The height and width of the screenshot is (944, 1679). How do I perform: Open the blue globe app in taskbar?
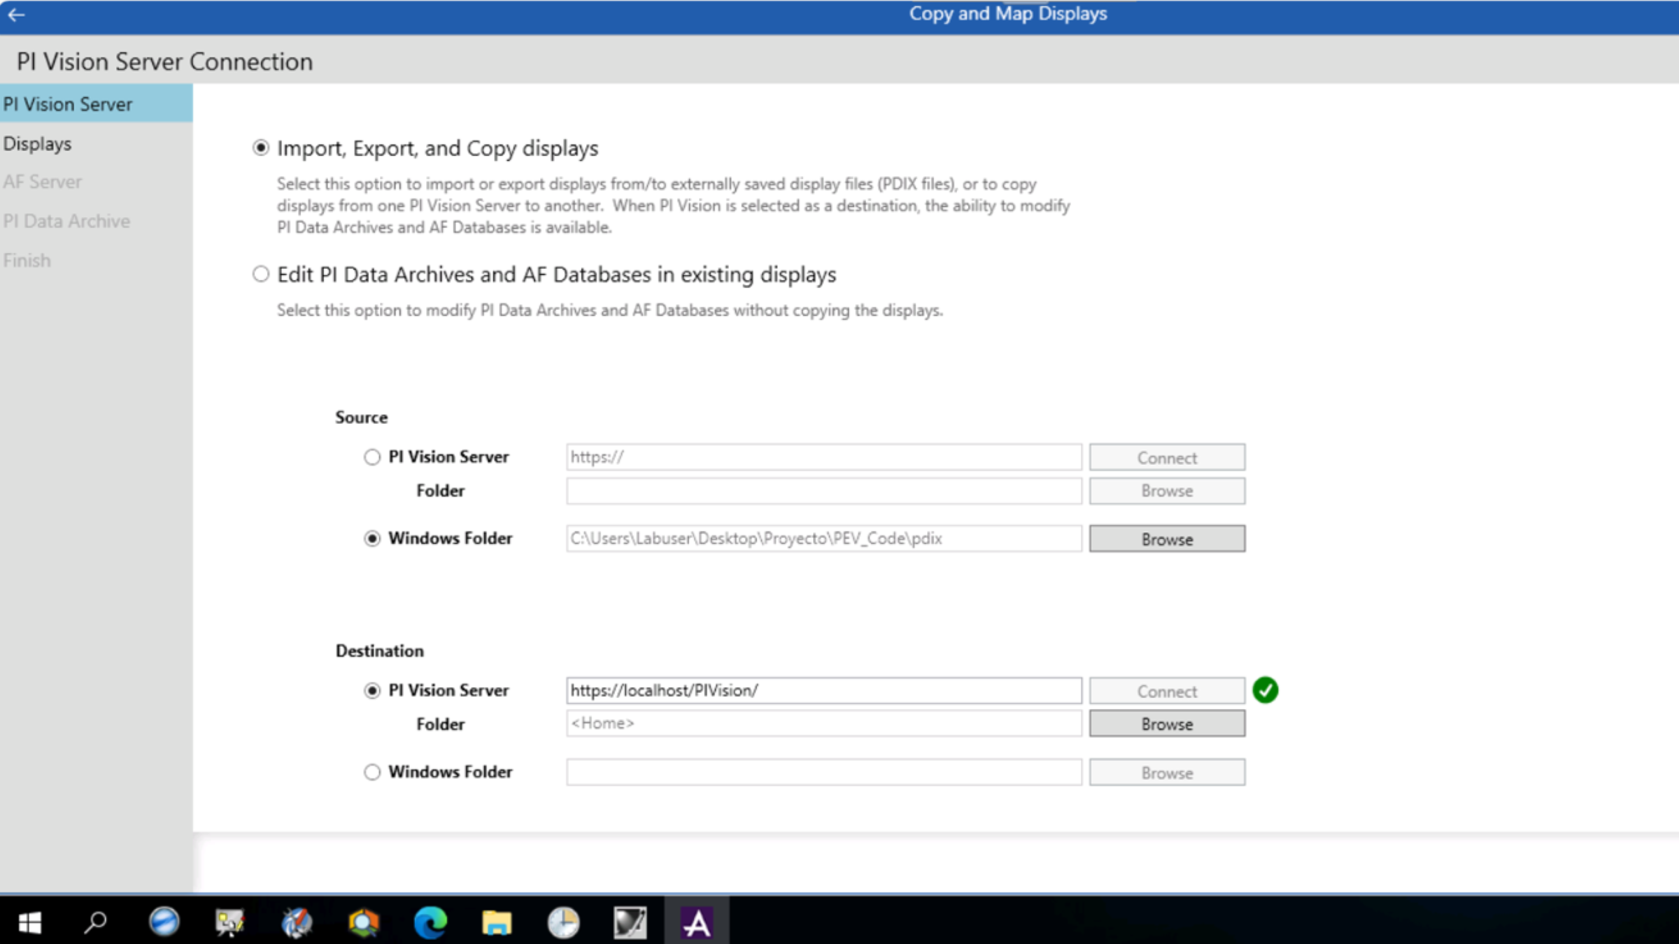164,922
